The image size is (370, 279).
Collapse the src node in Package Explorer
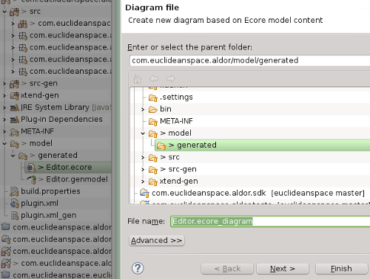click(x=4, y=12)
